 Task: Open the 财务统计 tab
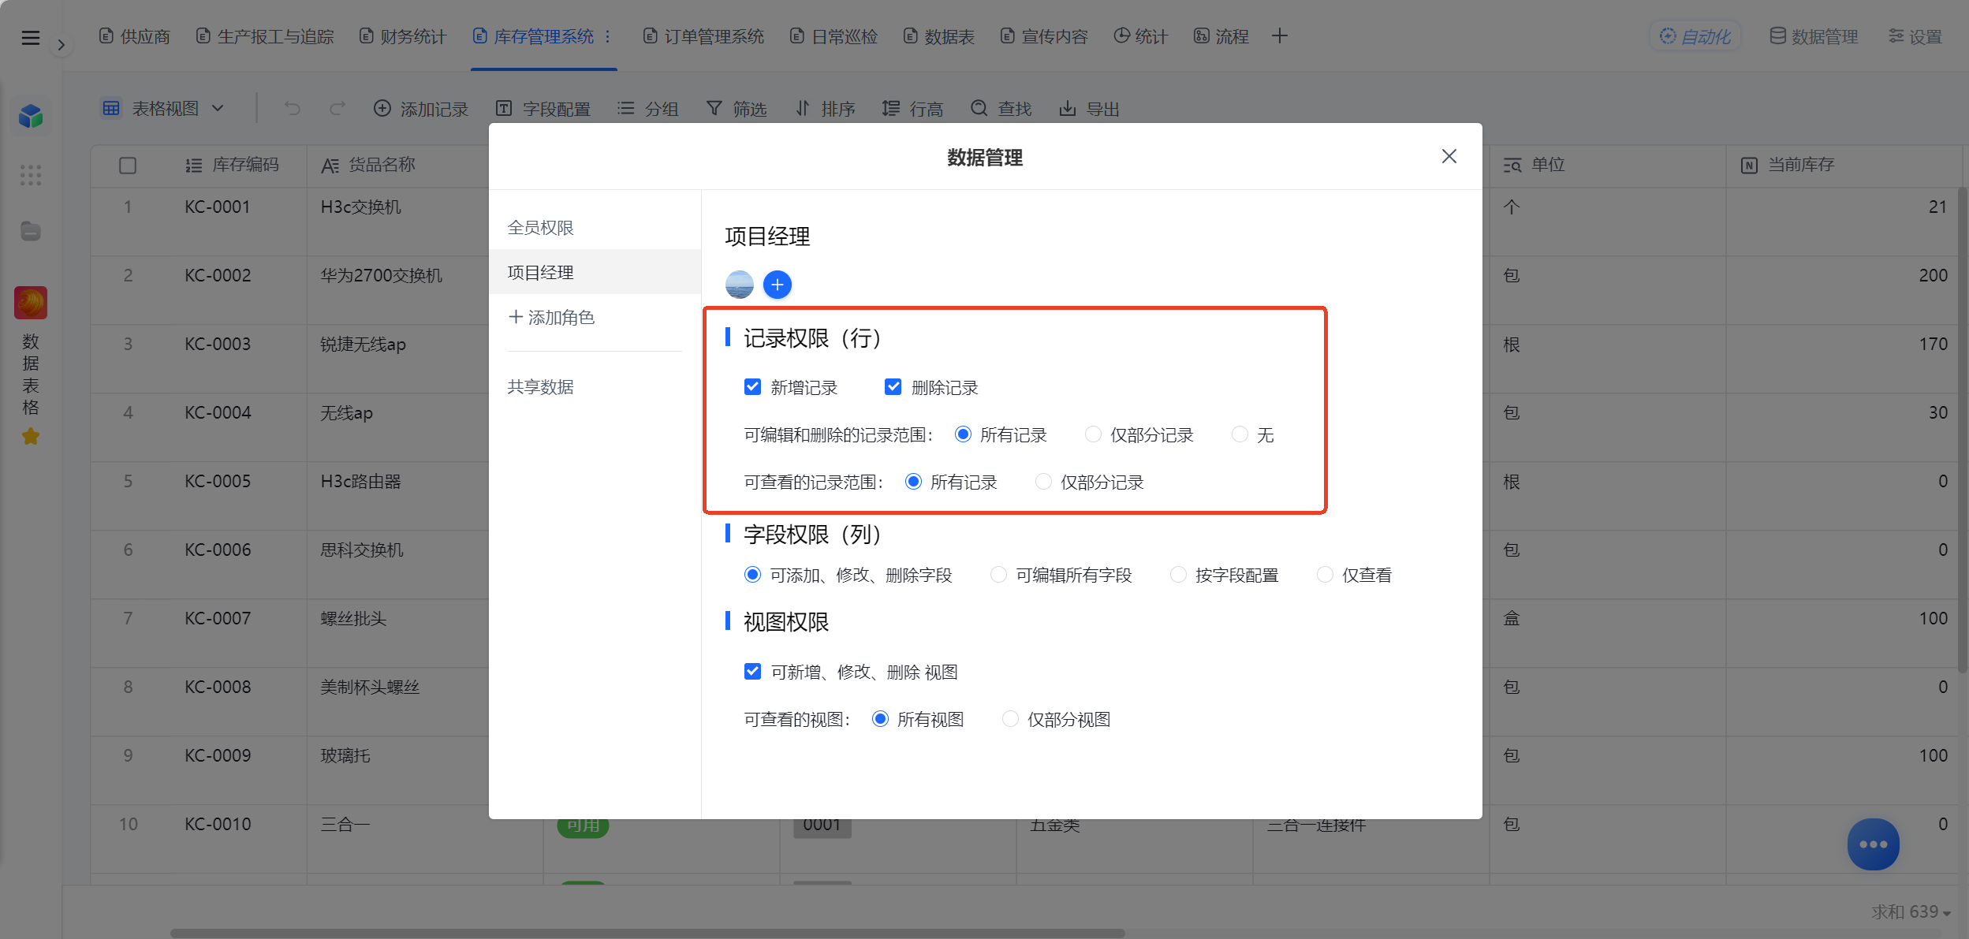(x=402, y=36)
